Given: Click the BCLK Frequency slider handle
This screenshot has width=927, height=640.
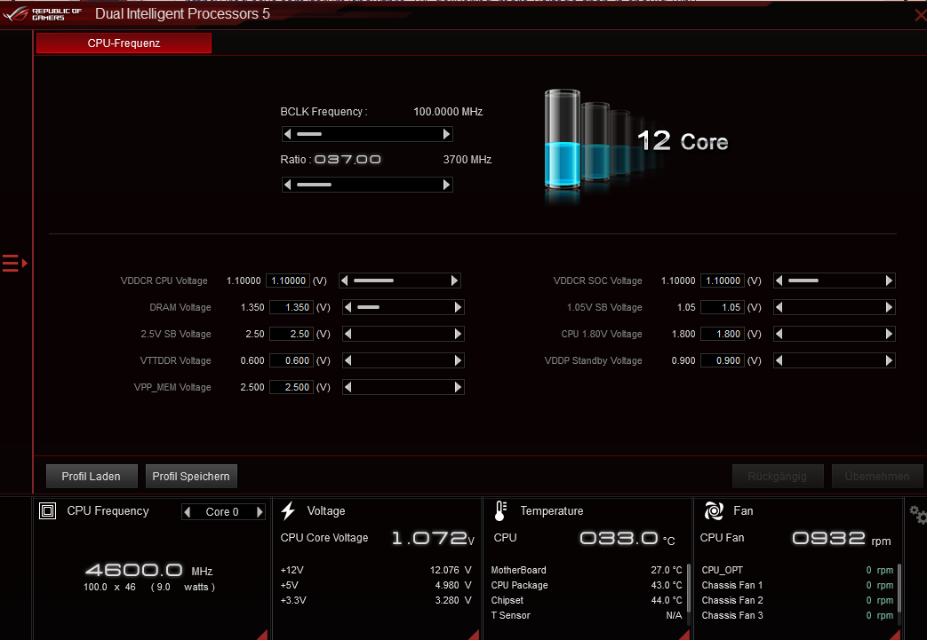Looking at the screenshot, I should [309, 134].
